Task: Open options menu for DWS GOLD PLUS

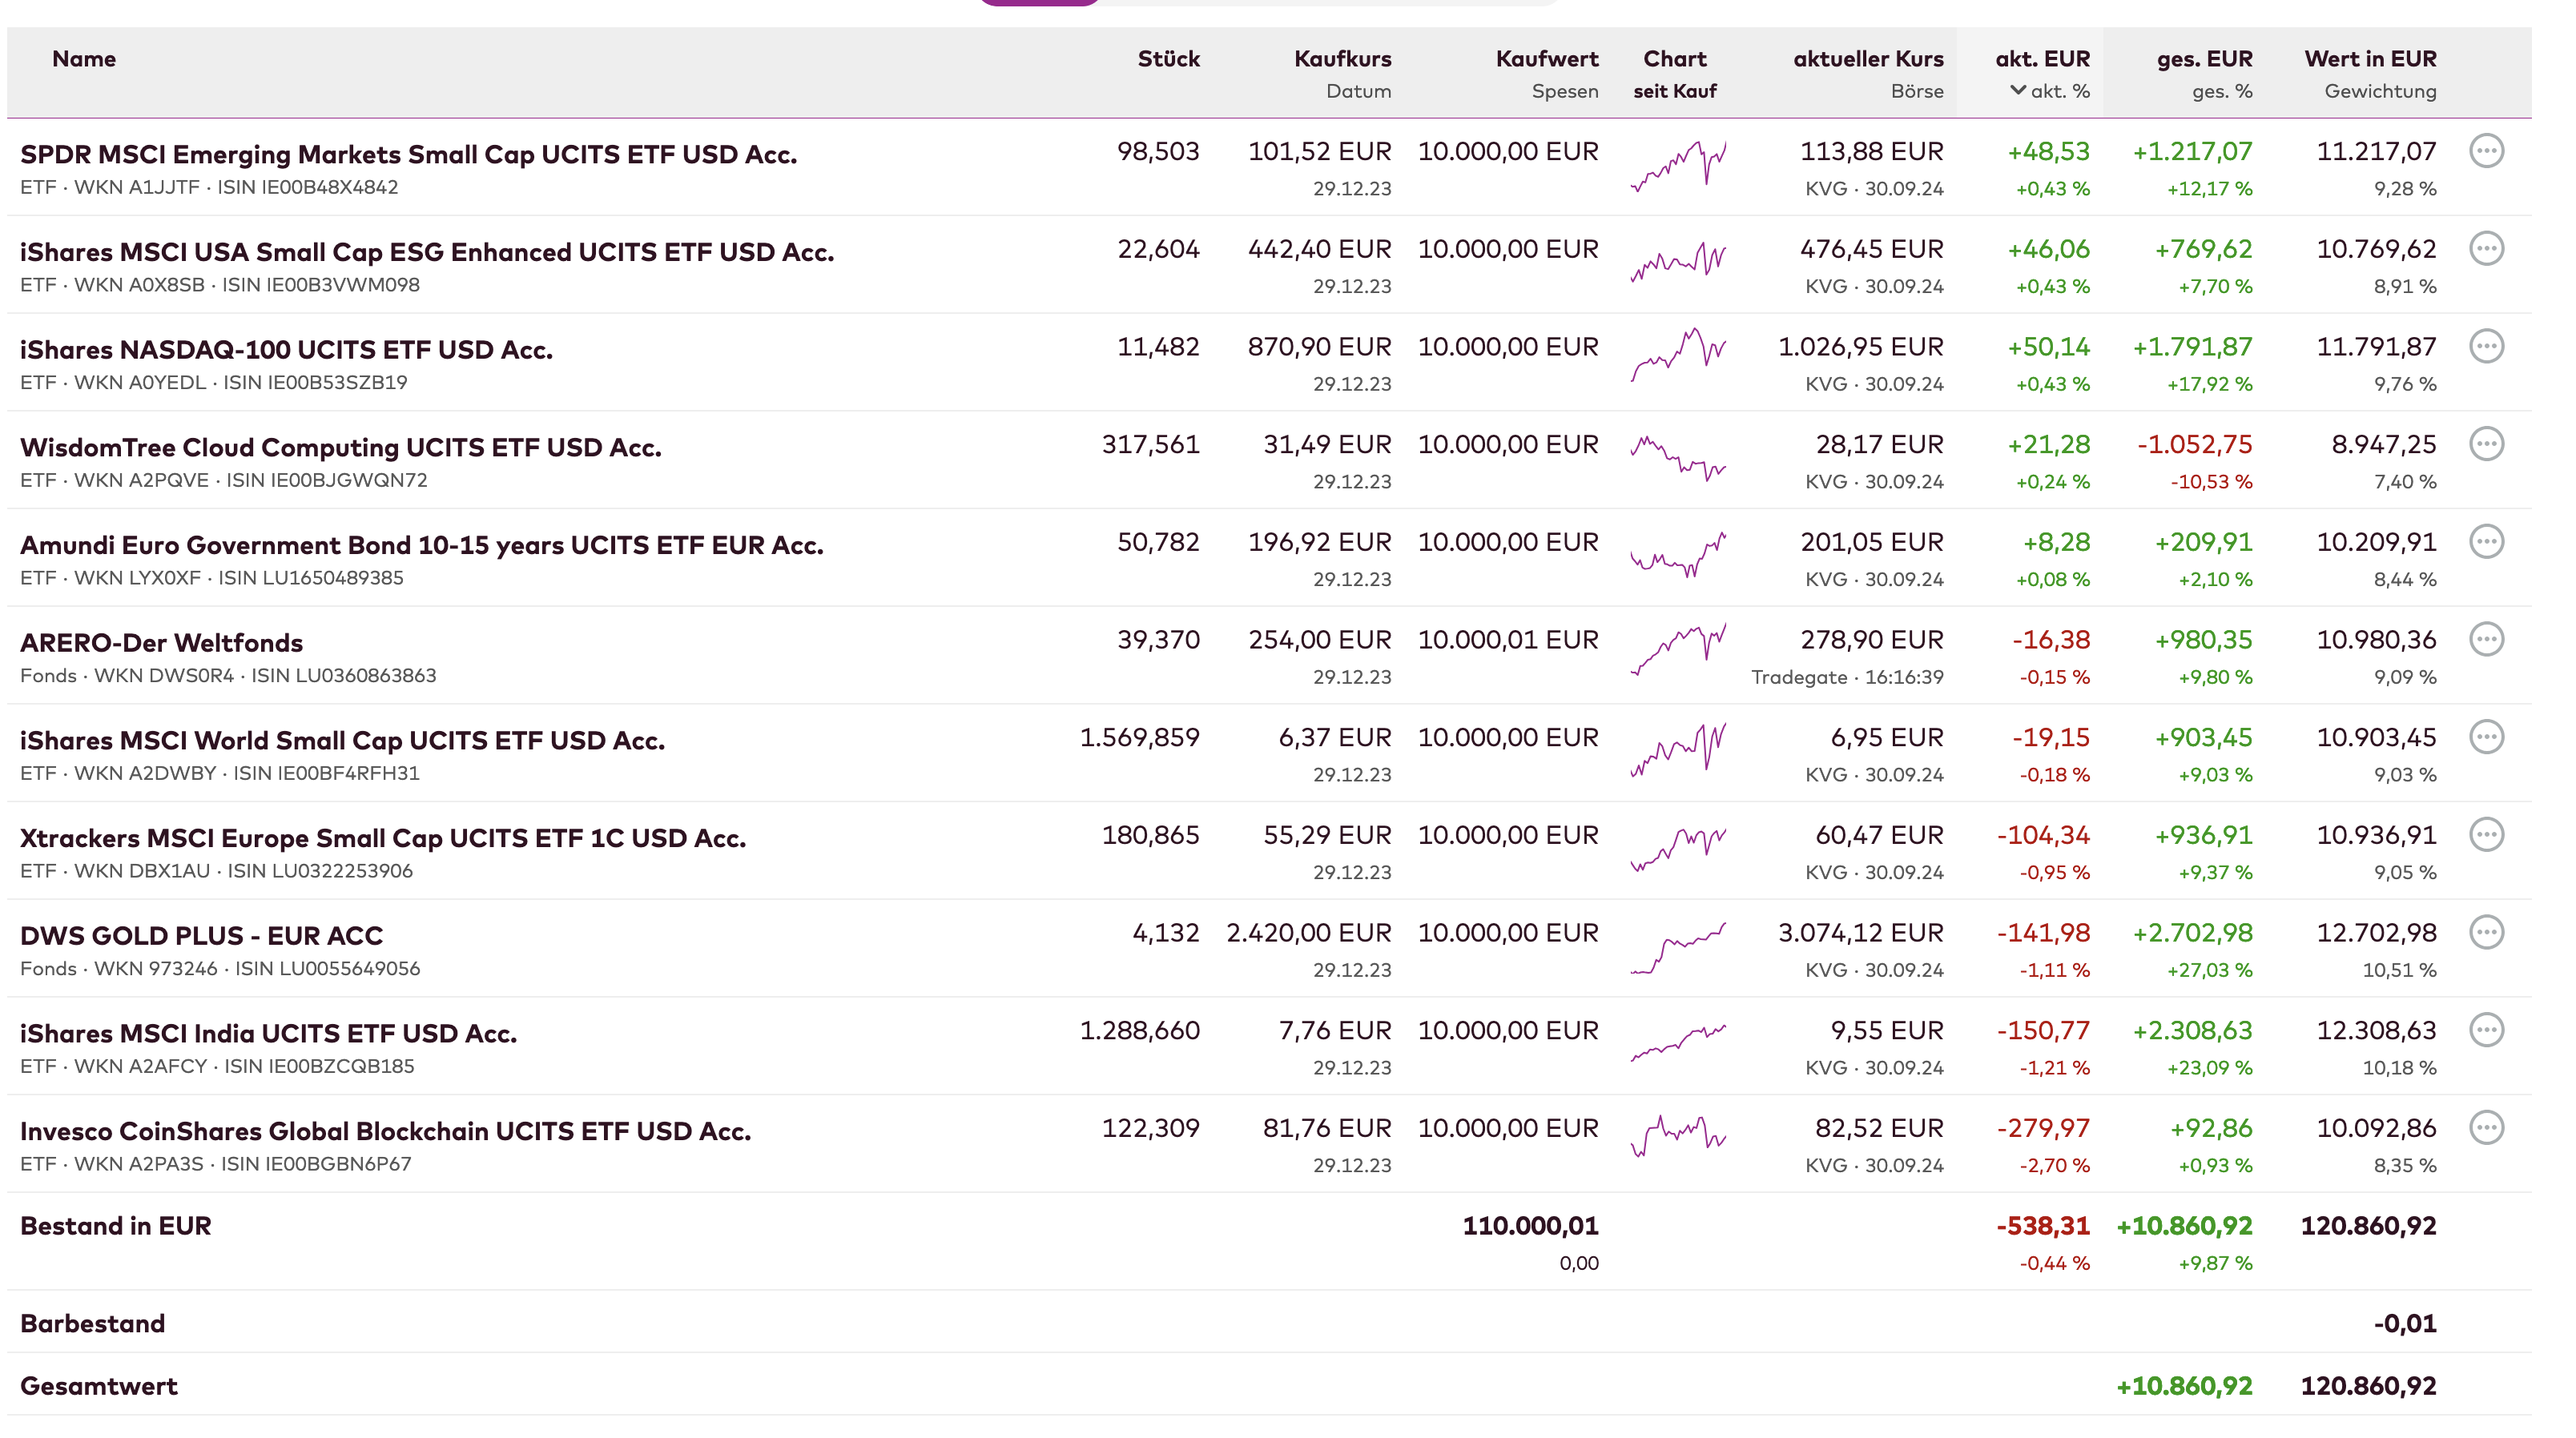Action: (x=2486, y=932)
